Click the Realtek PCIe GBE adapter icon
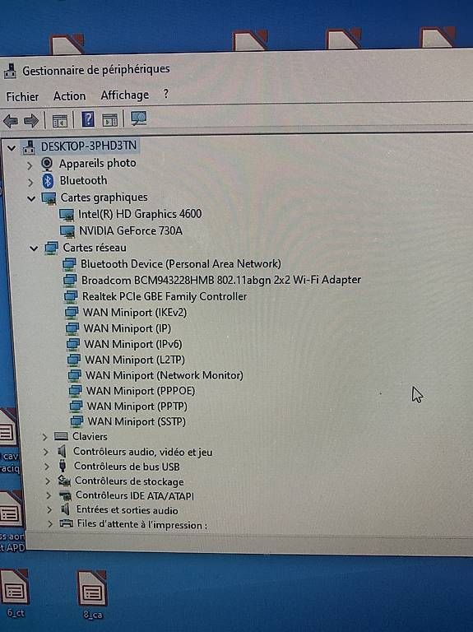 [71, 296]
